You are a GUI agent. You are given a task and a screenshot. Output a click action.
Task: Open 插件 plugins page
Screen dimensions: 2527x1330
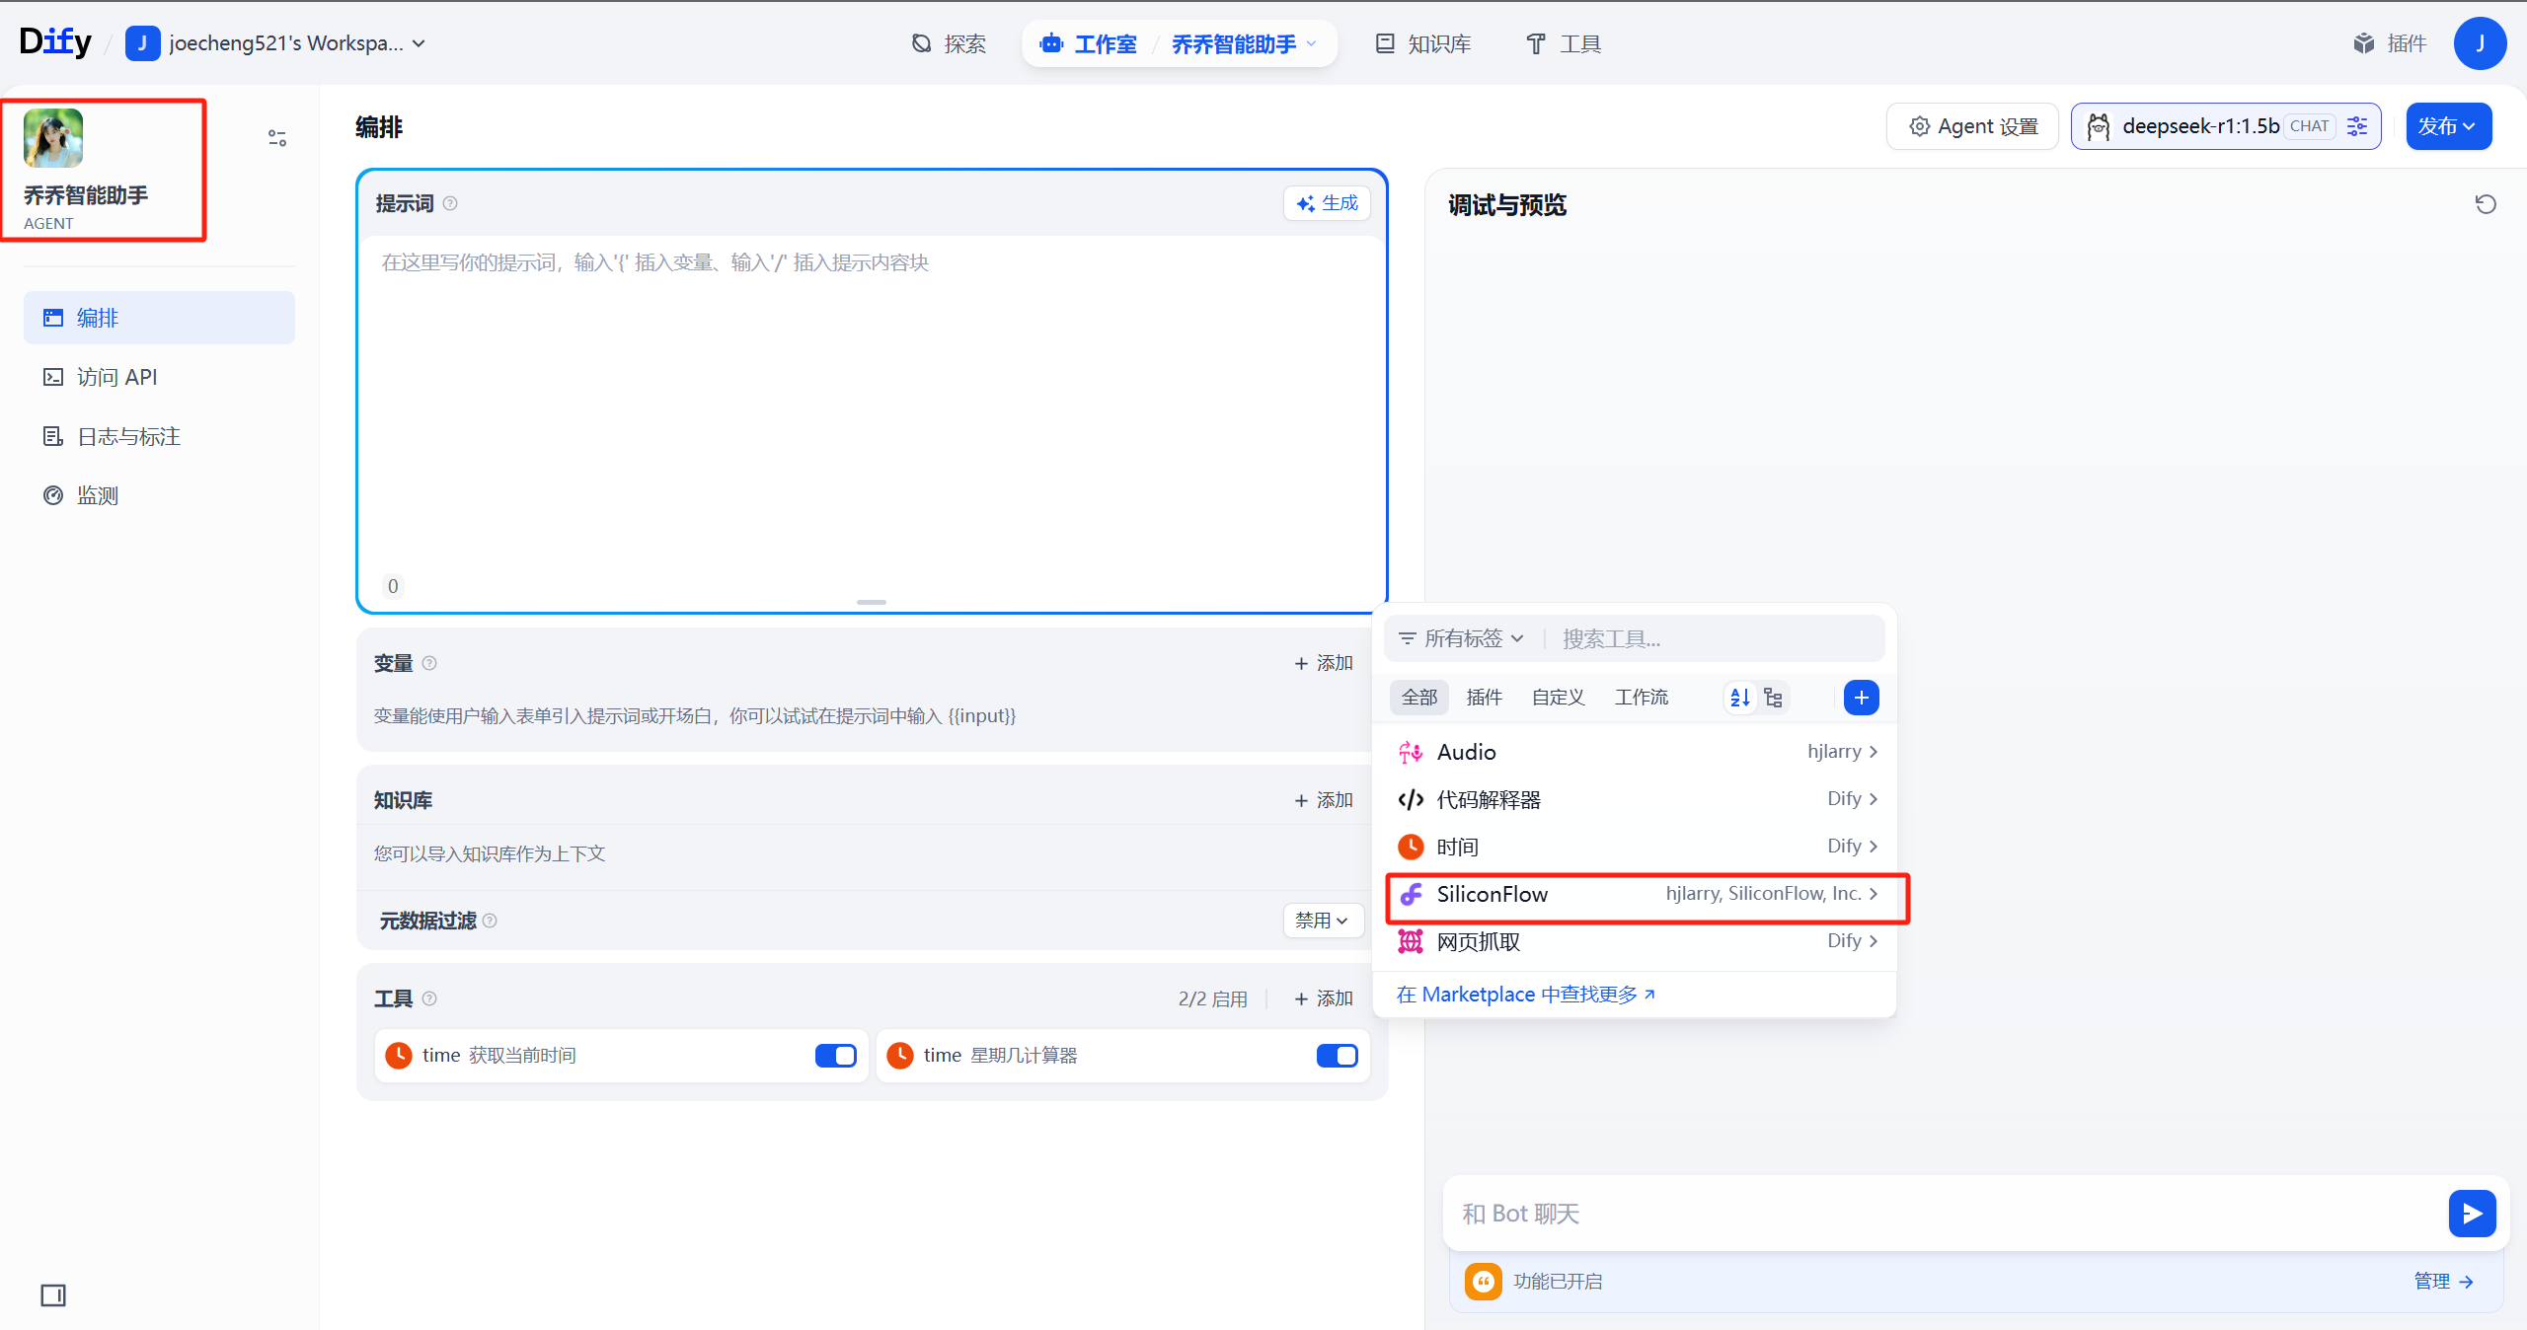2389,43
